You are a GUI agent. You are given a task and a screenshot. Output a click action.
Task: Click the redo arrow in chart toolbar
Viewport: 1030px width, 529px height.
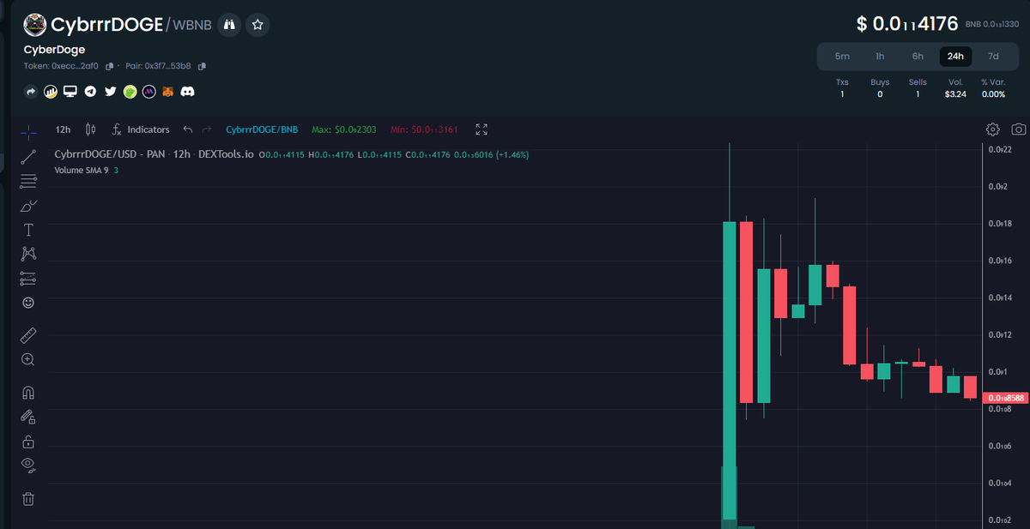coord(206,129)
